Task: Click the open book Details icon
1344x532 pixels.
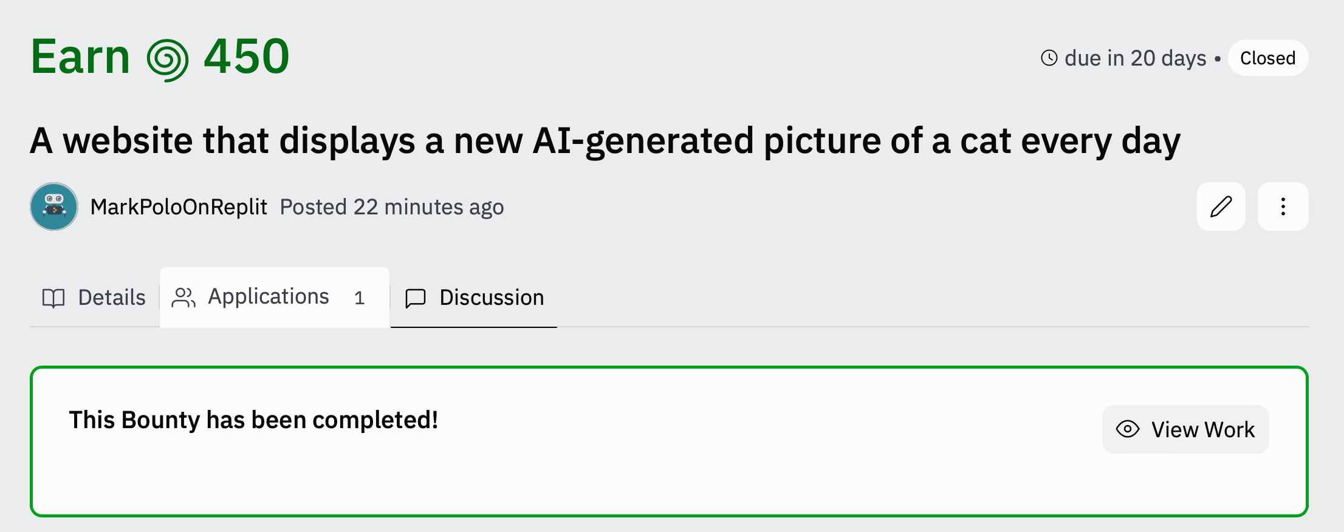Action: 53,298
